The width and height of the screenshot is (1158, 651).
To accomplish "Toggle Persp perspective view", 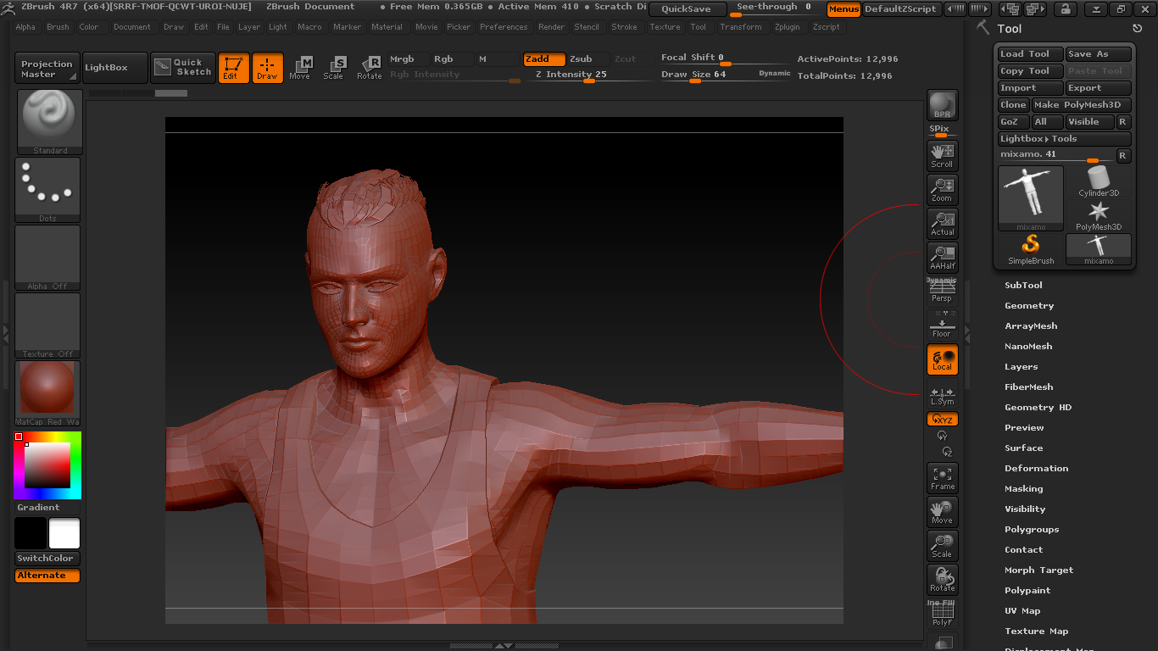I will tap(942, 290).
